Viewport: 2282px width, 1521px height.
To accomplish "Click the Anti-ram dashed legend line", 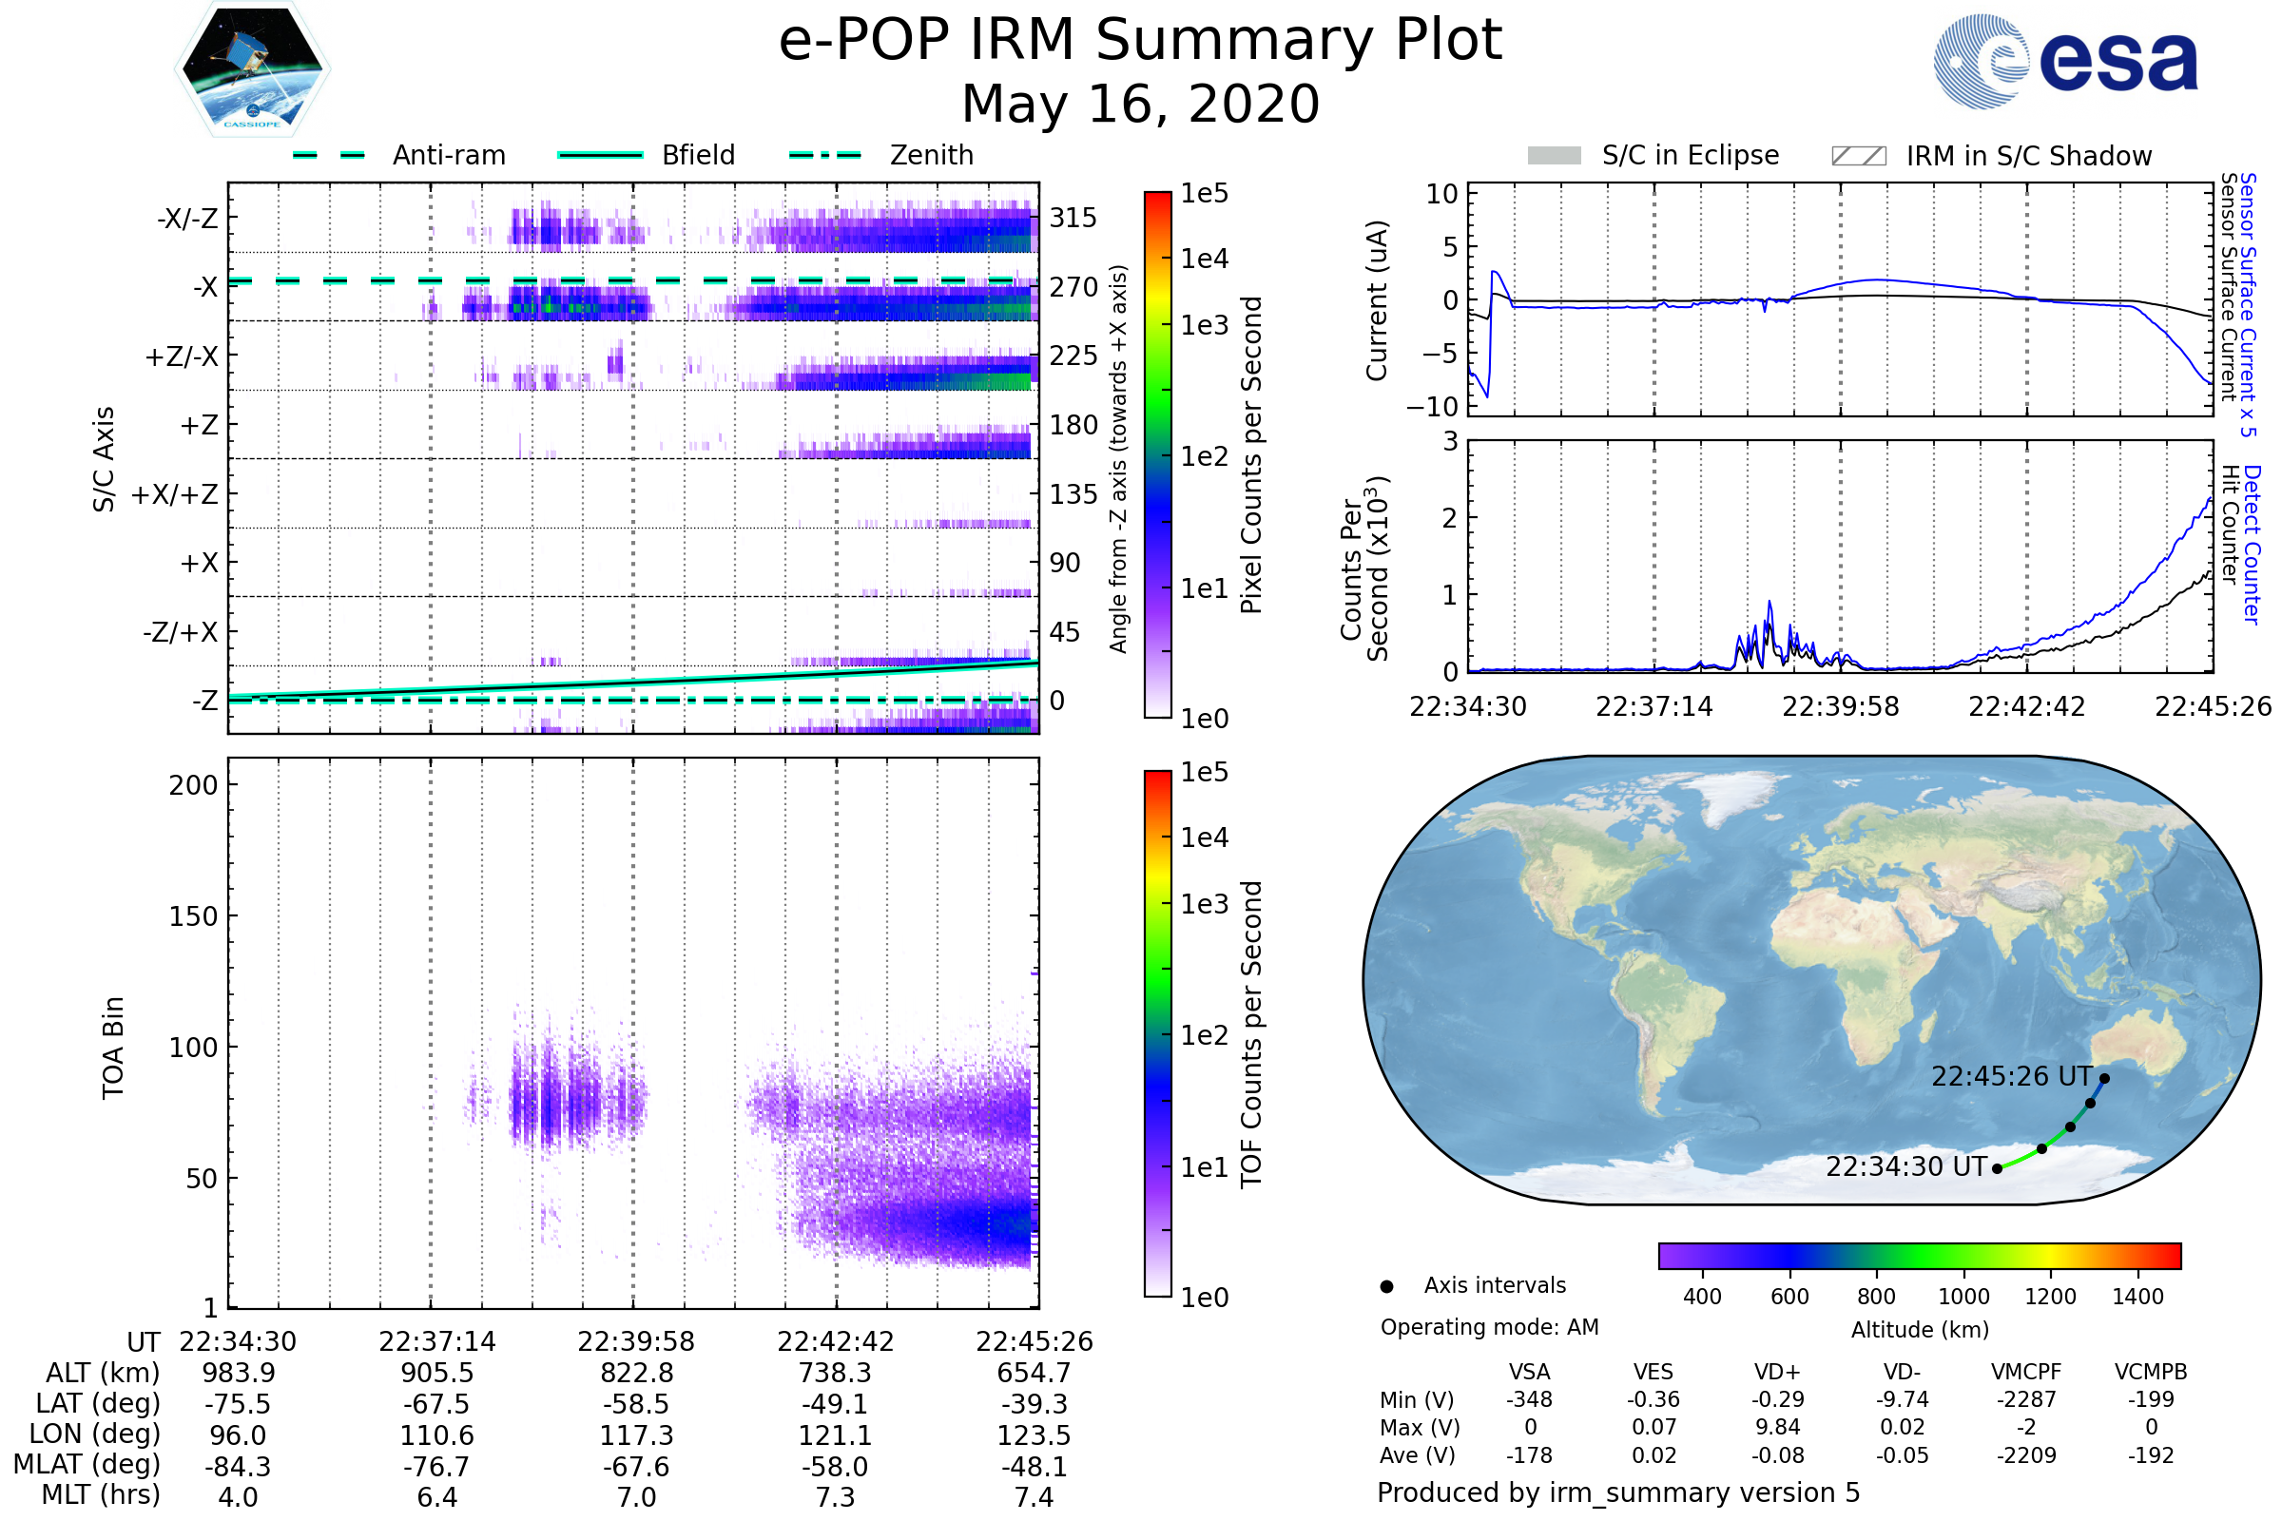I will click(329, 155).
